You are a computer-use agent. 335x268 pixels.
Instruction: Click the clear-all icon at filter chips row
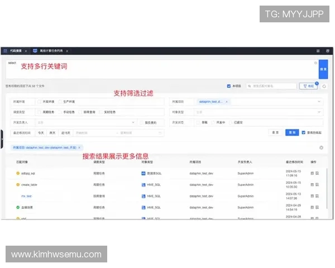coord(321,147)
